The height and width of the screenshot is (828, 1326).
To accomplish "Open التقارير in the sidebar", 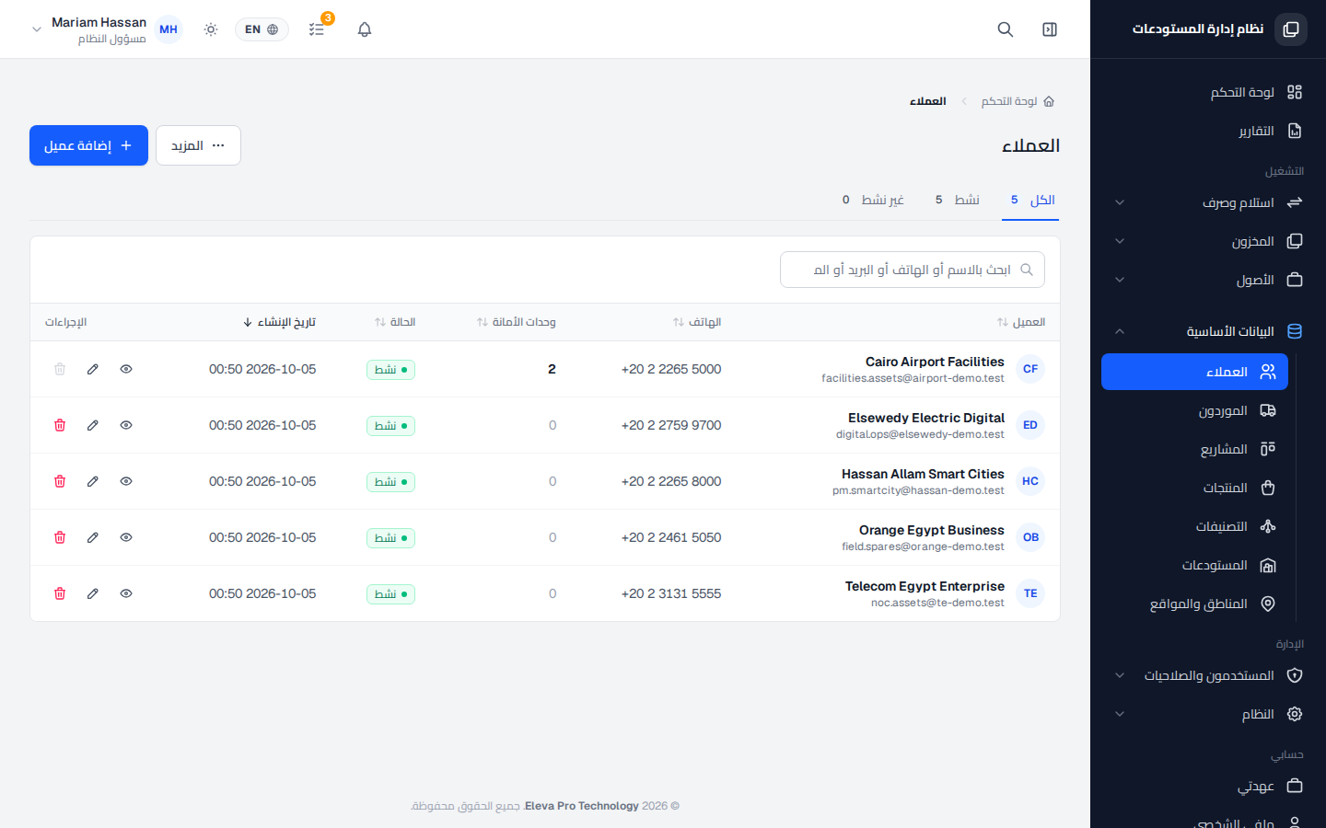I will click(x=1208, y=131).
